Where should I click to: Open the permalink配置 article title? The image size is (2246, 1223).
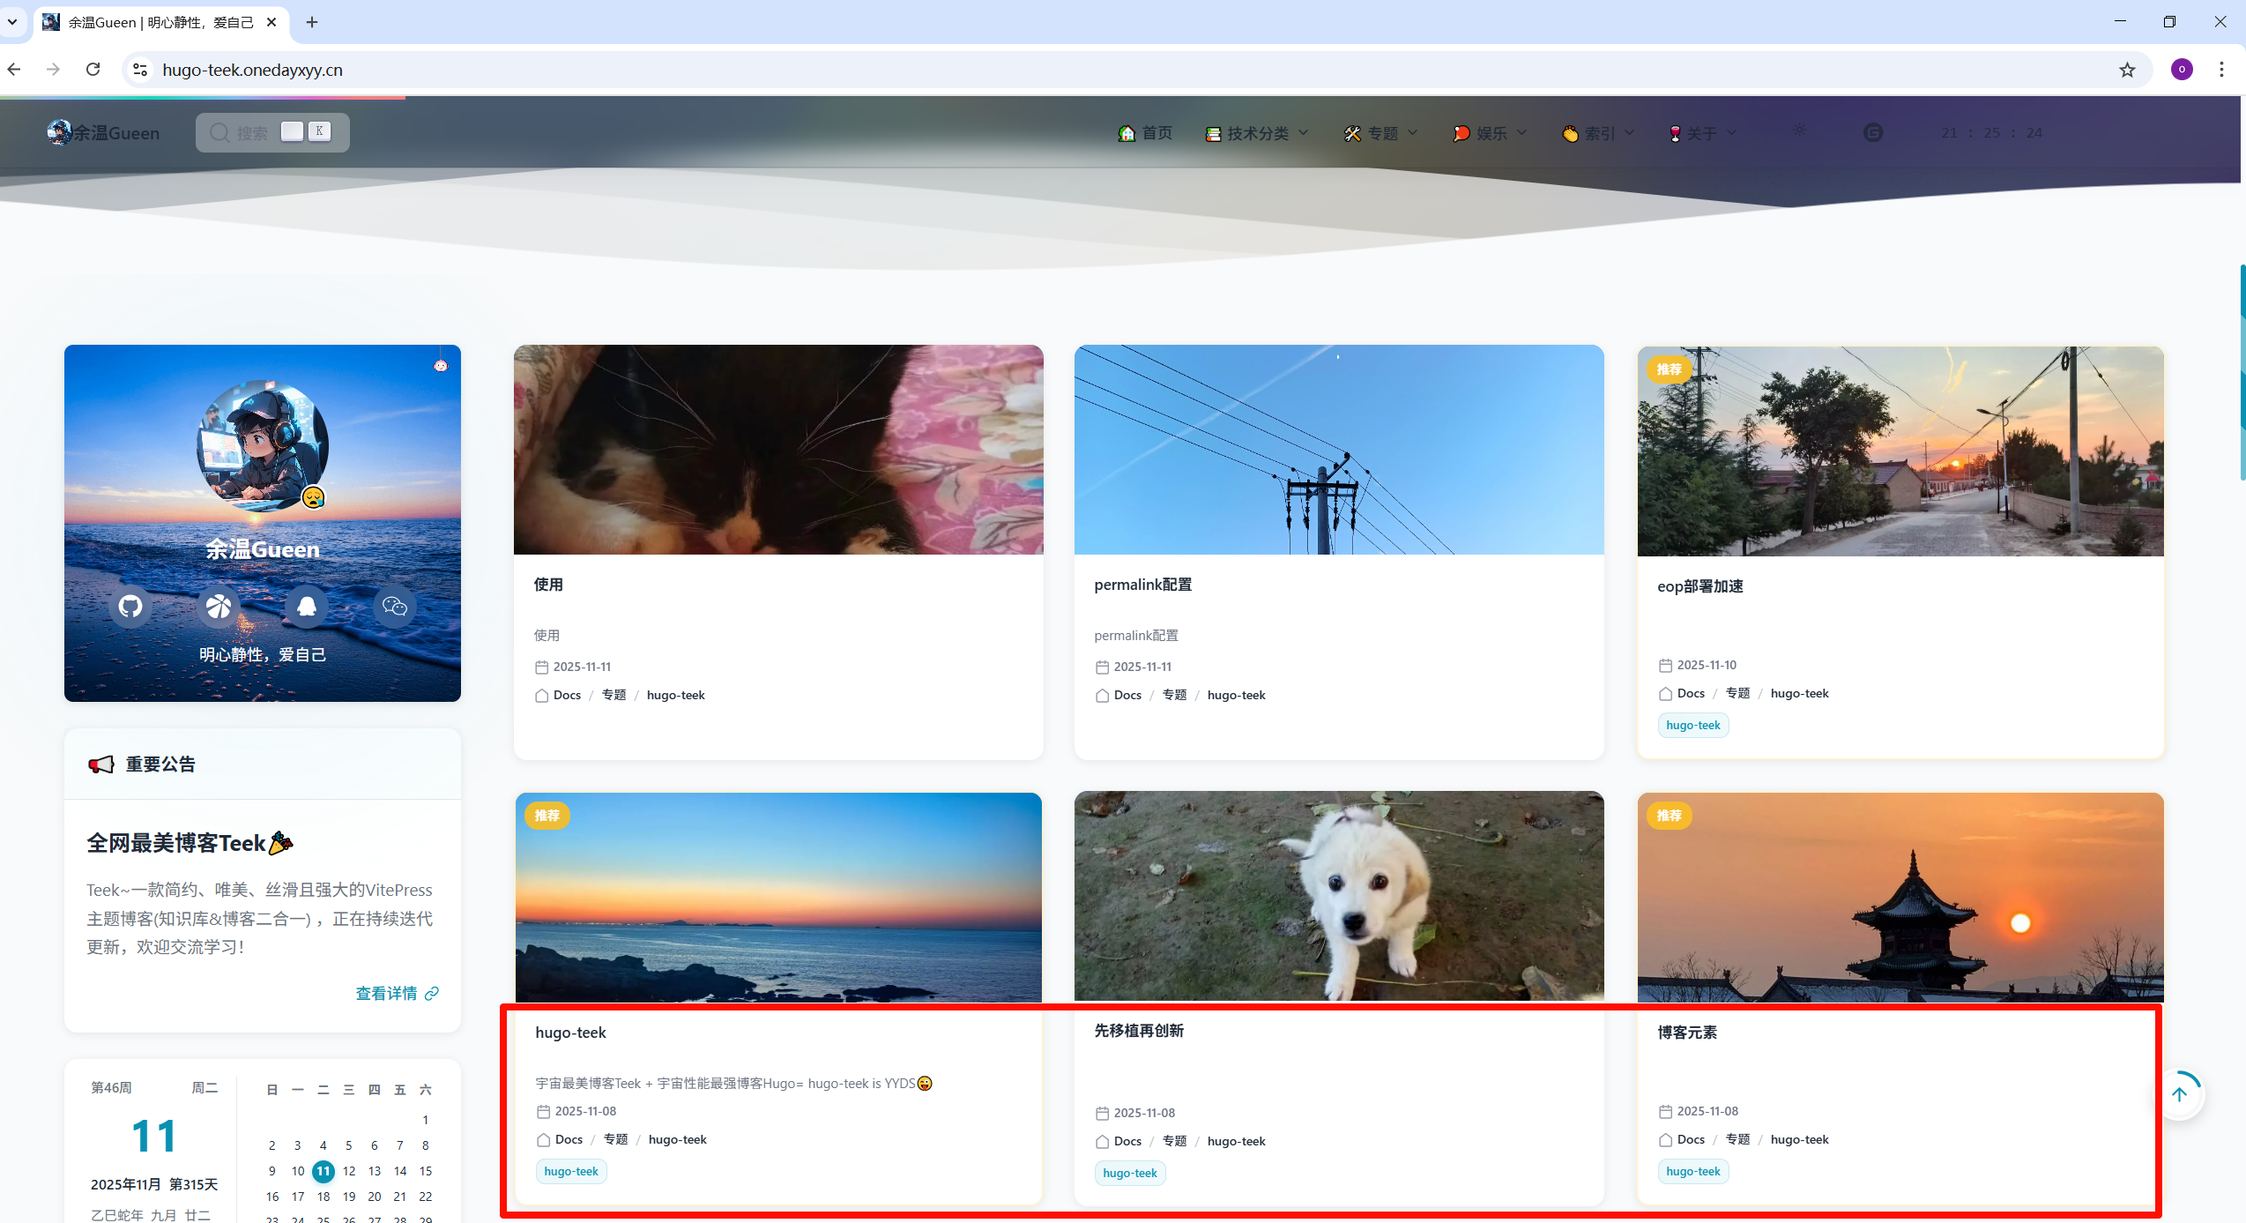[x=1142, y=585]
